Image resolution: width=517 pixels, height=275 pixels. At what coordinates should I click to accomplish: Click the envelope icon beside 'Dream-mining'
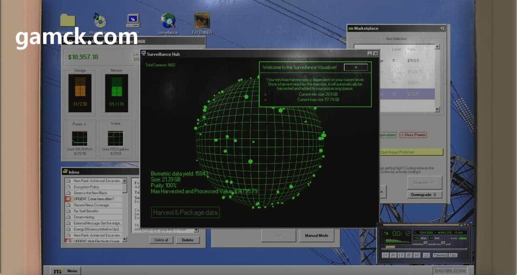coord(69,217)
